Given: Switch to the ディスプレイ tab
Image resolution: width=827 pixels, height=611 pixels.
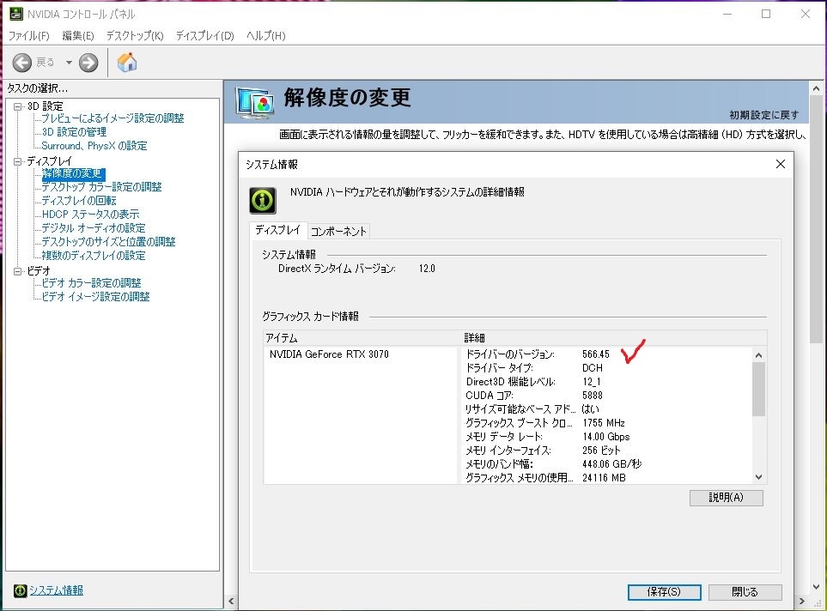Looking at the screenshot, I should [x=278, y=230].
